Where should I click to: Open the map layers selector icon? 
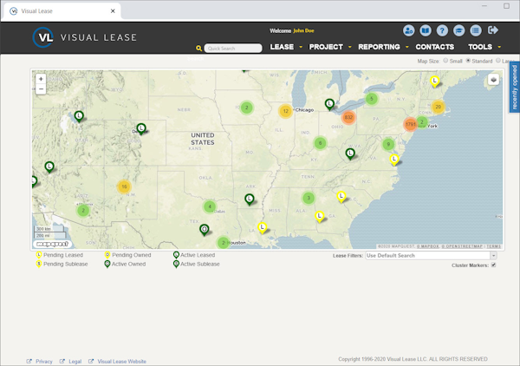[x=493, y=80]
